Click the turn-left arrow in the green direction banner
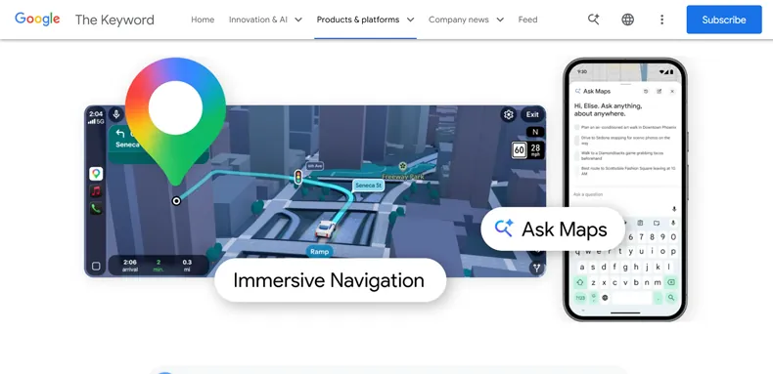Viewport: 773px width, 374px height. 119,134
